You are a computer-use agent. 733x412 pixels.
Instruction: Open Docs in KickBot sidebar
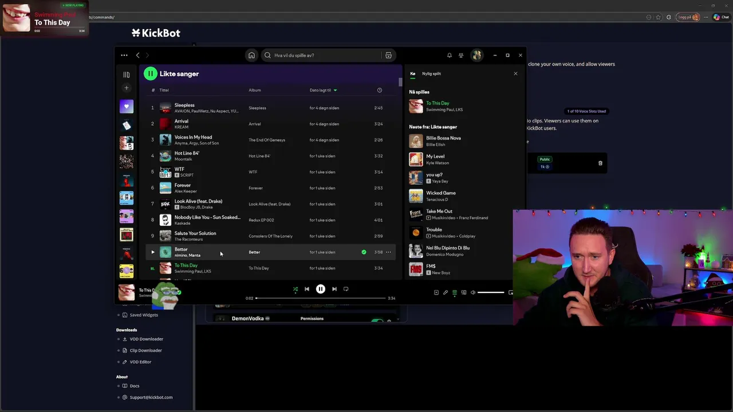coord(135,386)
